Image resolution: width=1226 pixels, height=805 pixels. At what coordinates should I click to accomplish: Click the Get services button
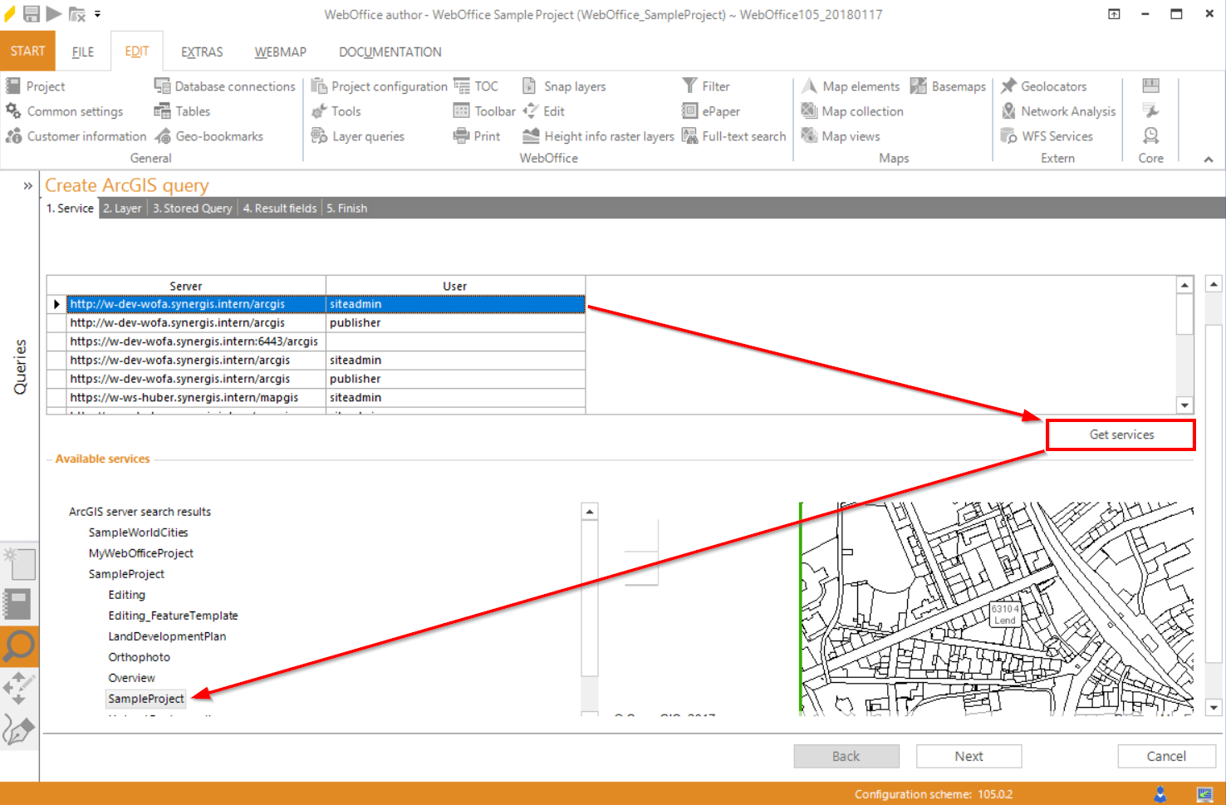coord(1121,434)
